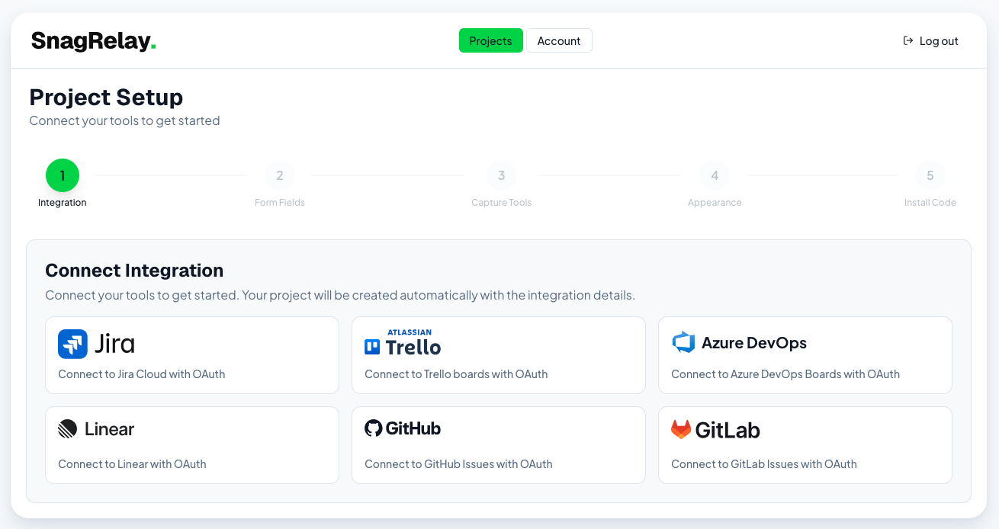Click the 'Connect Integration' heading
Viewport: 999px width, 529px height.
point(134,271)
